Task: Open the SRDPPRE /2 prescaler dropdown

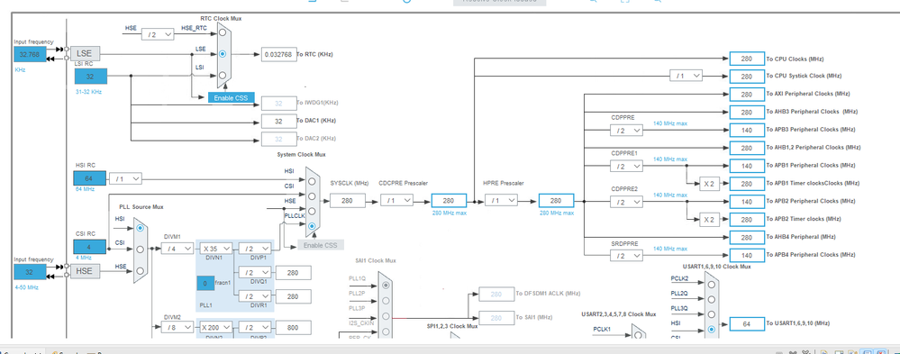Action: tap(626, 255)
